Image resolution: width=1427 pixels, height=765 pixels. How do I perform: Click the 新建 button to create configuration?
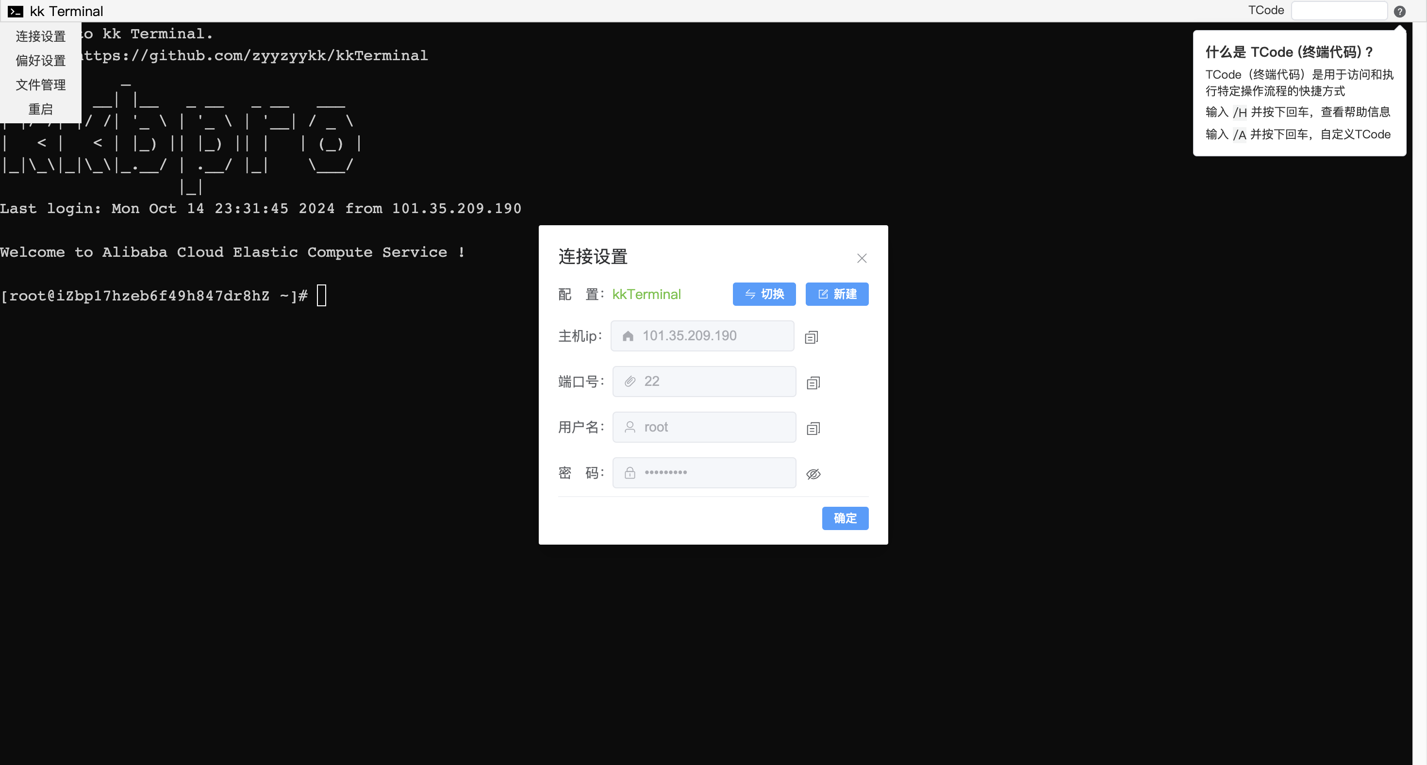[x=837, y=294]
